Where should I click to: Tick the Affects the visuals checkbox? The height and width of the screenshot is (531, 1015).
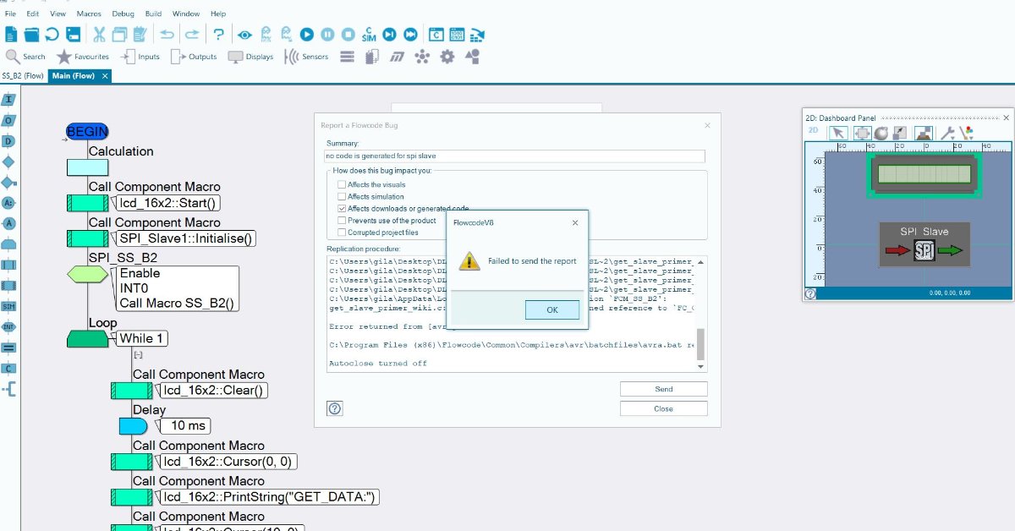pyautogui.click(x=342, y=184)
